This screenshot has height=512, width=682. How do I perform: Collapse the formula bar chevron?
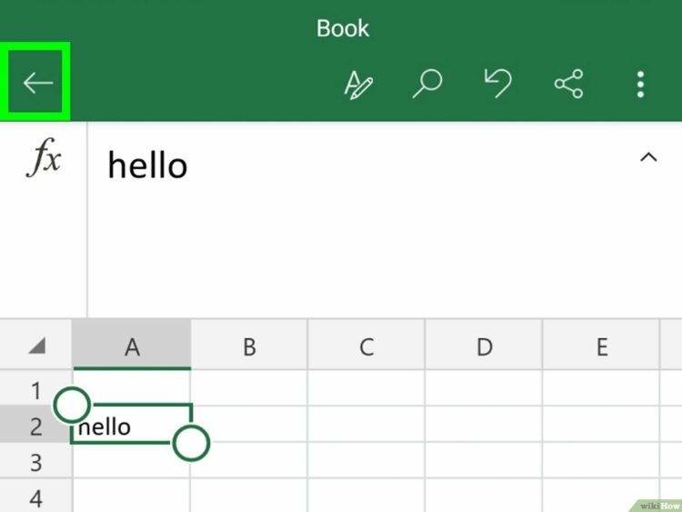pyautogui.click(x=647, y=157)
